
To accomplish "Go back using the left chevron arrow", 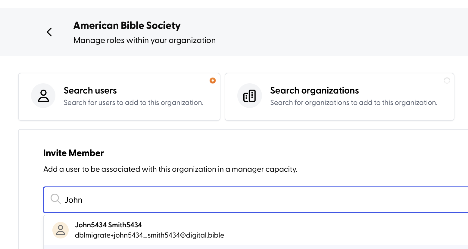I will point(49,32).
